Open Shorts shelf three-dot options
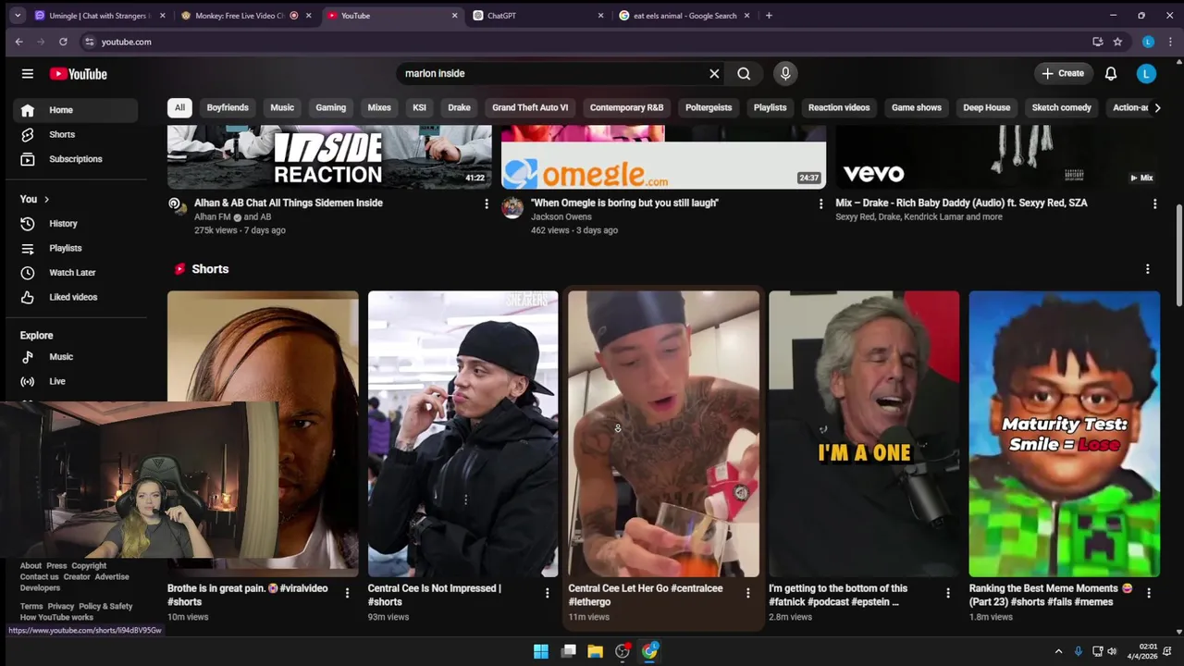The height and width of the screenshot is (666, 1184). [x=1148, y=269]
